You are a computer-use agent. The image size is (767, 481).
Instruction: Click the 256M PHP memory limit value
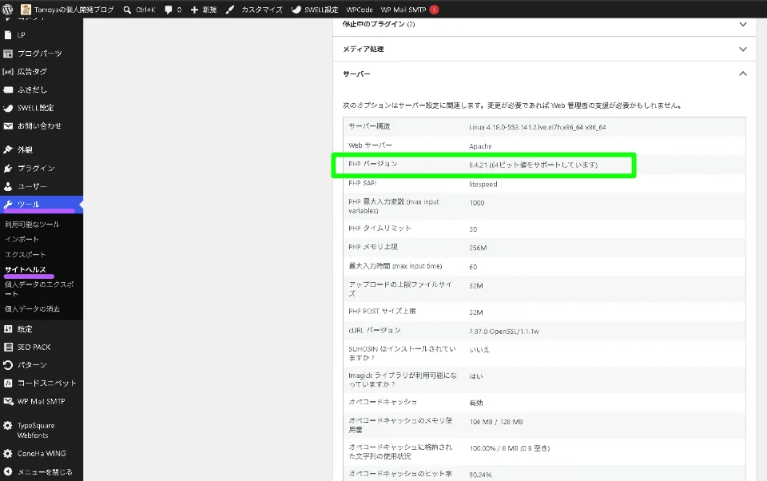pyautogui.click(x=478, y=248)
